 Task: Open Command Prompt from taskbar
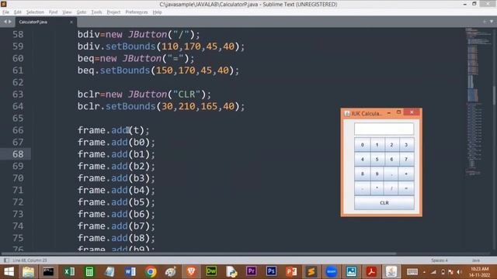(x=48, y=272)
